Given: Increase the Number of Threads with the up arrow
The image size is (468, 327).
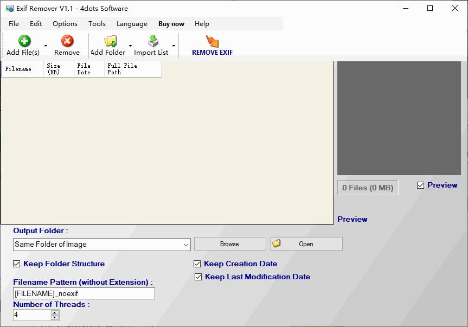Looking at the screenshot, I should coord(55,312).
